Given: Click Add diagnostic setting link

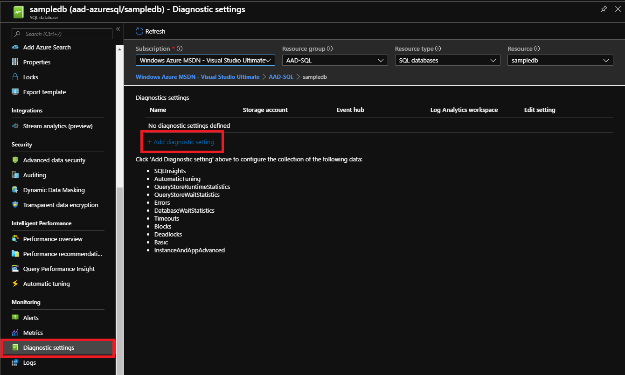Looking at the screenshot, I should point(182,142).
